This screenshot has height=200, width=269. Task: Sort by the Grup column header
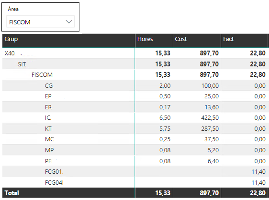[x=11, y=39]
